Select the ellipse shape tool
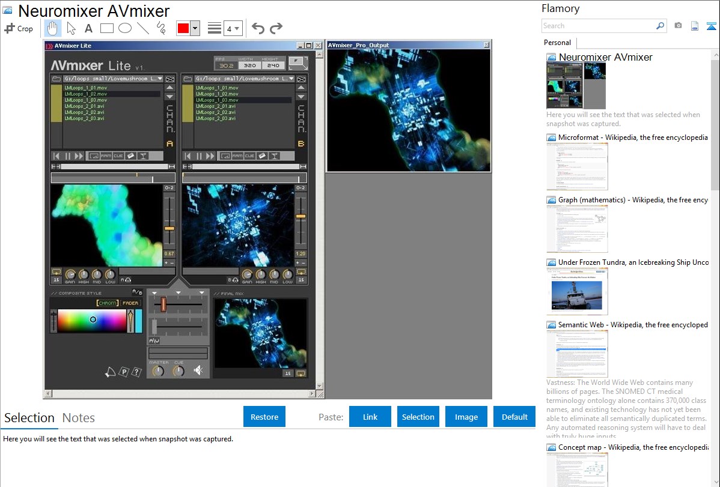 (125, 28)
